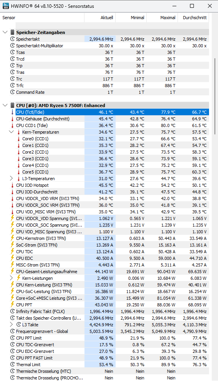
Task: Click the HWiNFO app icon in title bar
Action: 5,6
